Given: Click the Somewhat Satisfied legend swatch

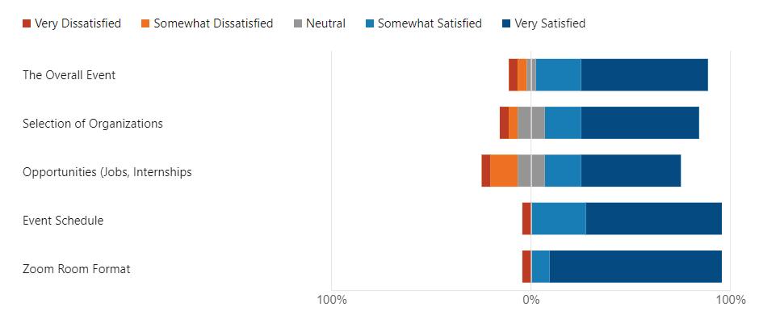Looking at the screenshot, I should coord(370,23).
